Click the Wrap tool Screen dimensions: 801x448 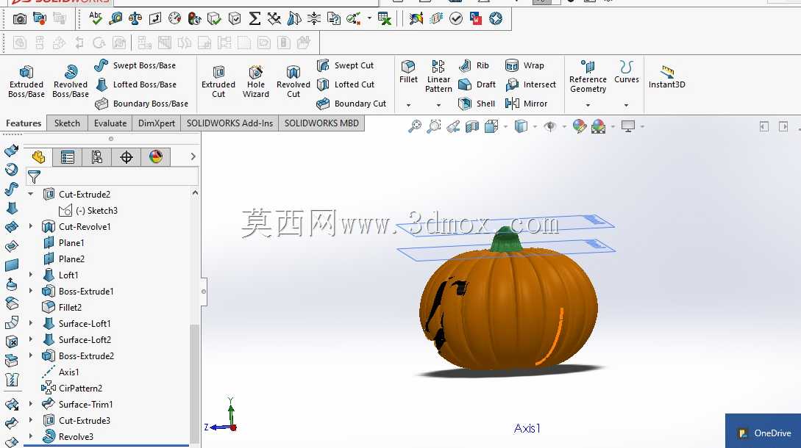[524, 65]
